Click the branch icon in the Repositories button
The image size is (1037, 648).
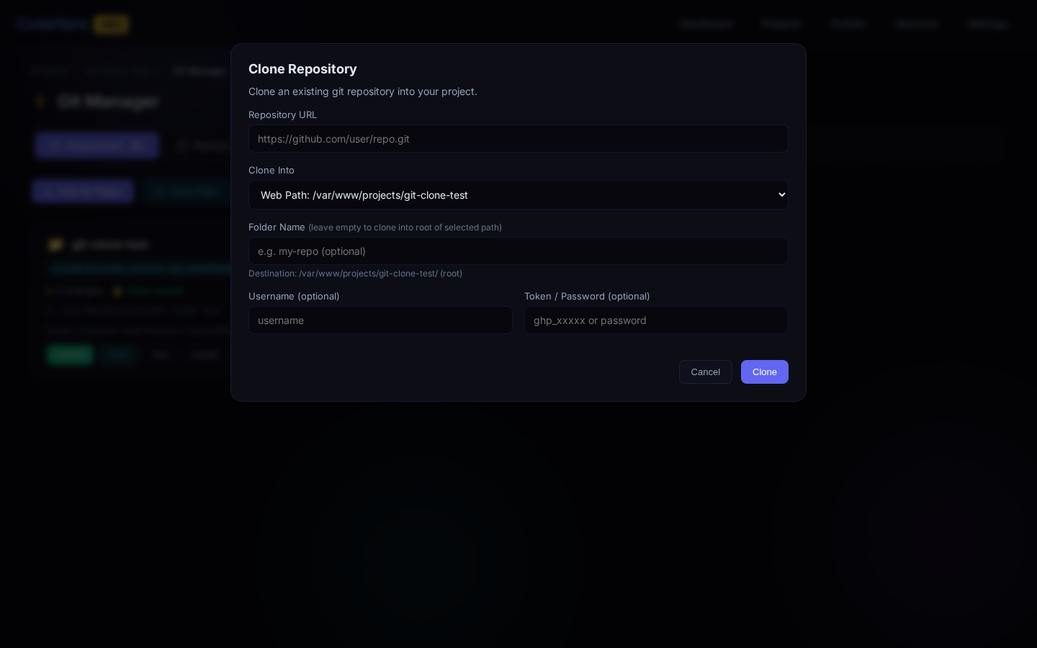[x=55, y=145]
